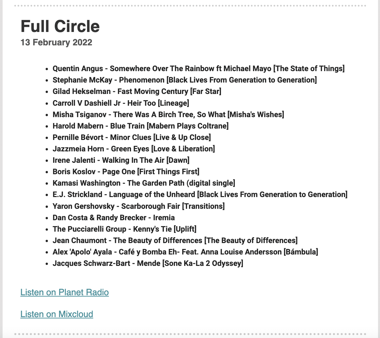Click the Jacques Schwarz-Bart Mende entry

148,263
